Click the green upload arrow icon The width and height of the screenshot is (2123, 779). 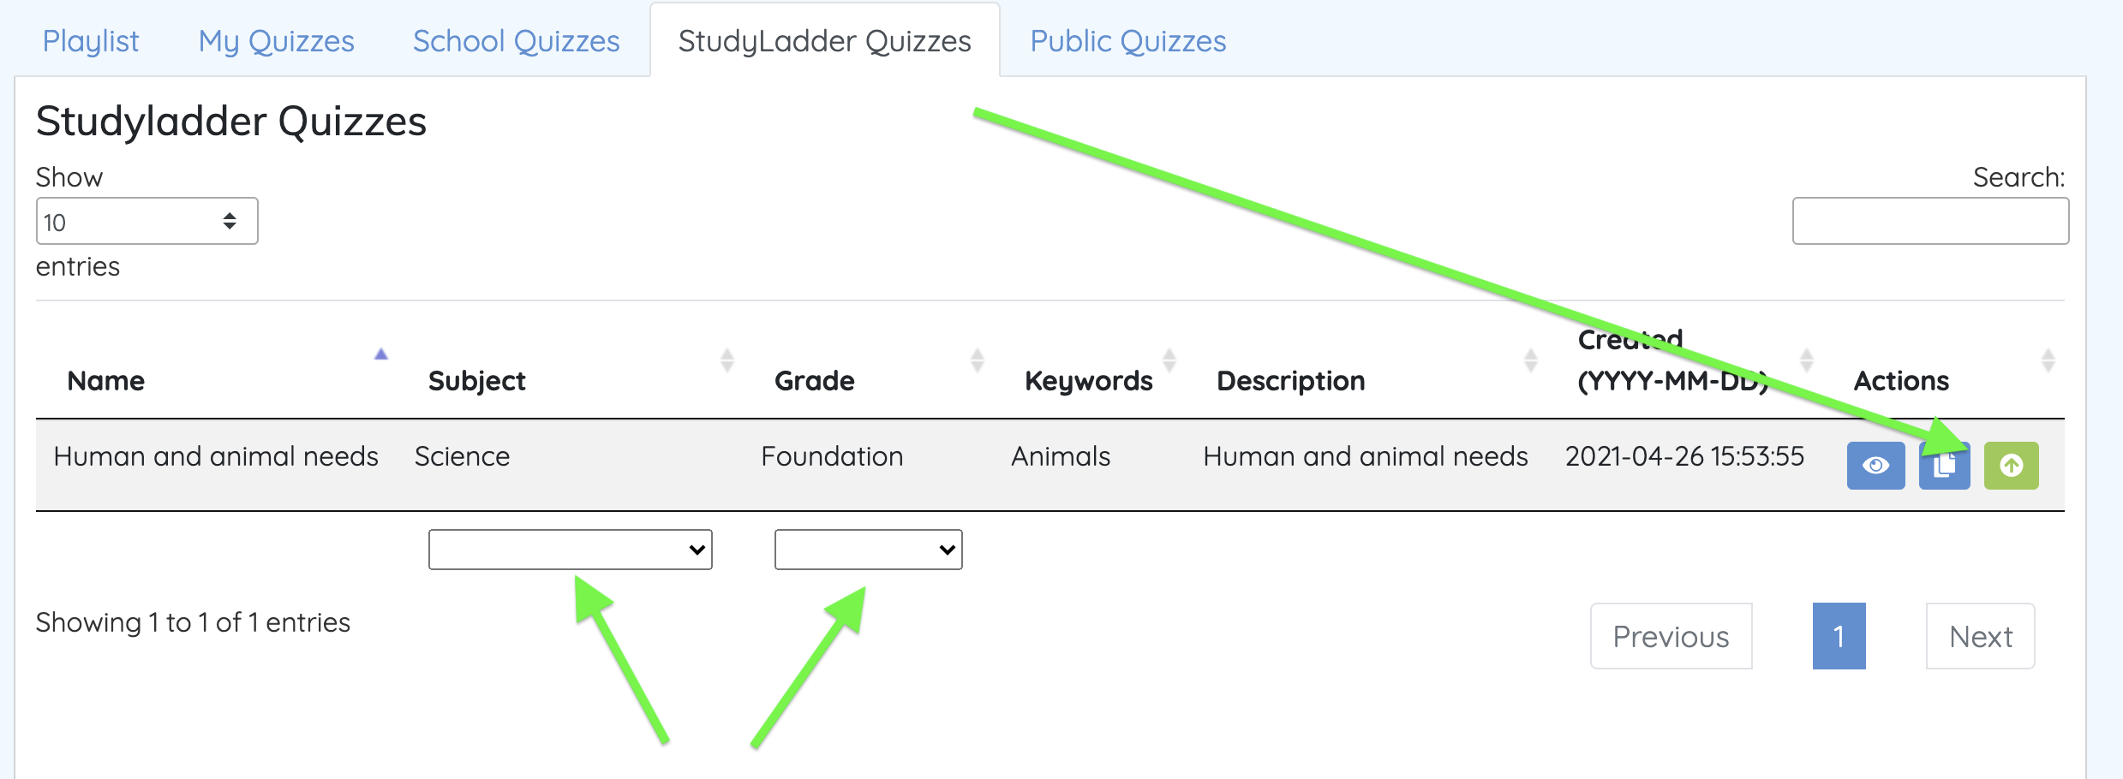click(2011, 465)
